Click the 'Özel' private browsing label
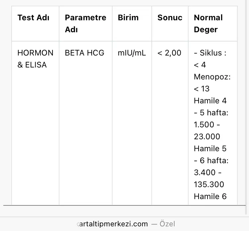The image size is (249, 231). click(167, 224)
